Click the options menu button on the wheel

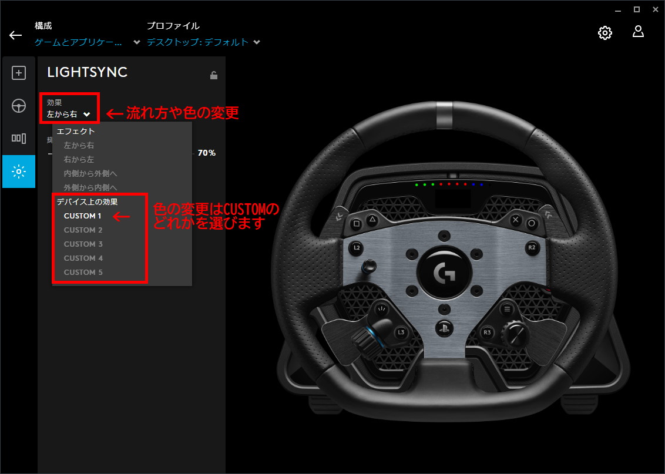(x=506, y=309)
